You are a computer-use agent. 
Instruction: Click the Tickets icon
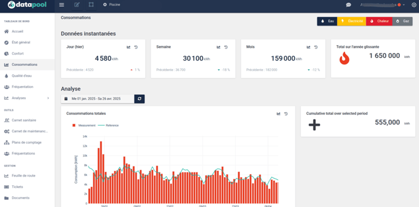(6, 187)
